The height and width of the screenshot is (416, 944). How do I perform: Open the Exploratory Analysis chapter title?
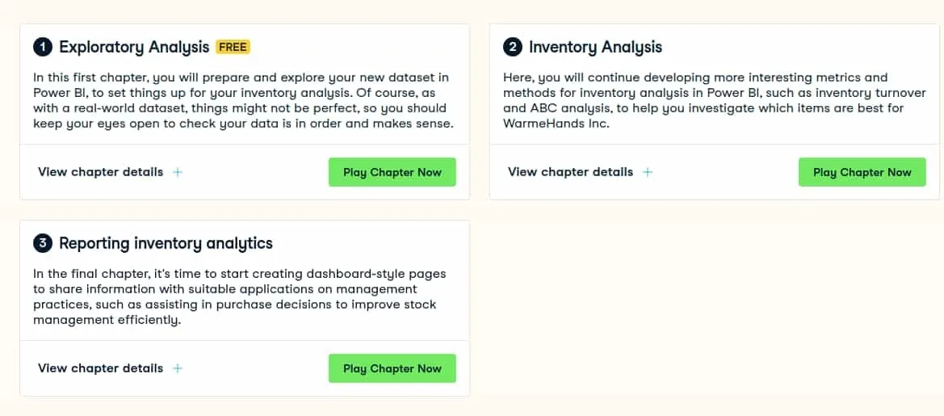(x=134, y=47)
